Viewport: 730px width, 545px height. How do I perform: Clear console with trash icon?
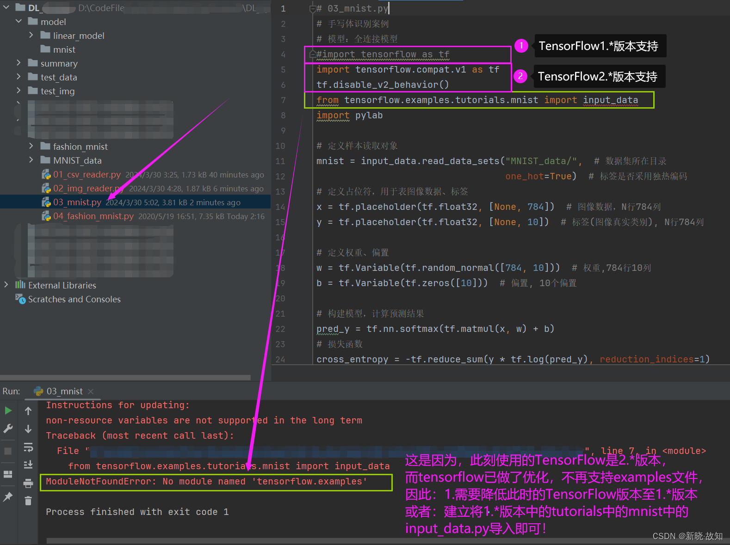click(x=28, y=501)
